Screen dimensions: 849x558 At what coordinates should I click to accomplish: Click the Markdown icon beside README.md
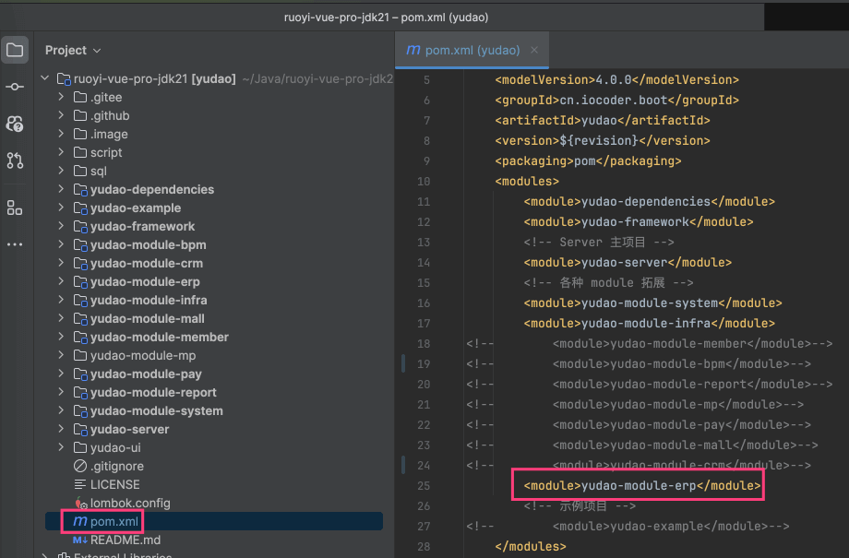[79, 540]
